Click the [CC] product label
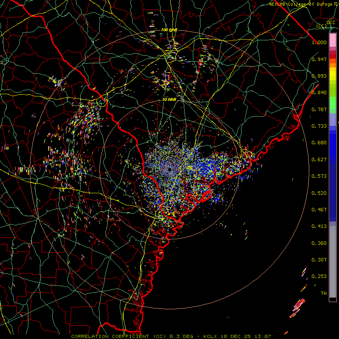This screenshot has height=339, width=339. 322,26
